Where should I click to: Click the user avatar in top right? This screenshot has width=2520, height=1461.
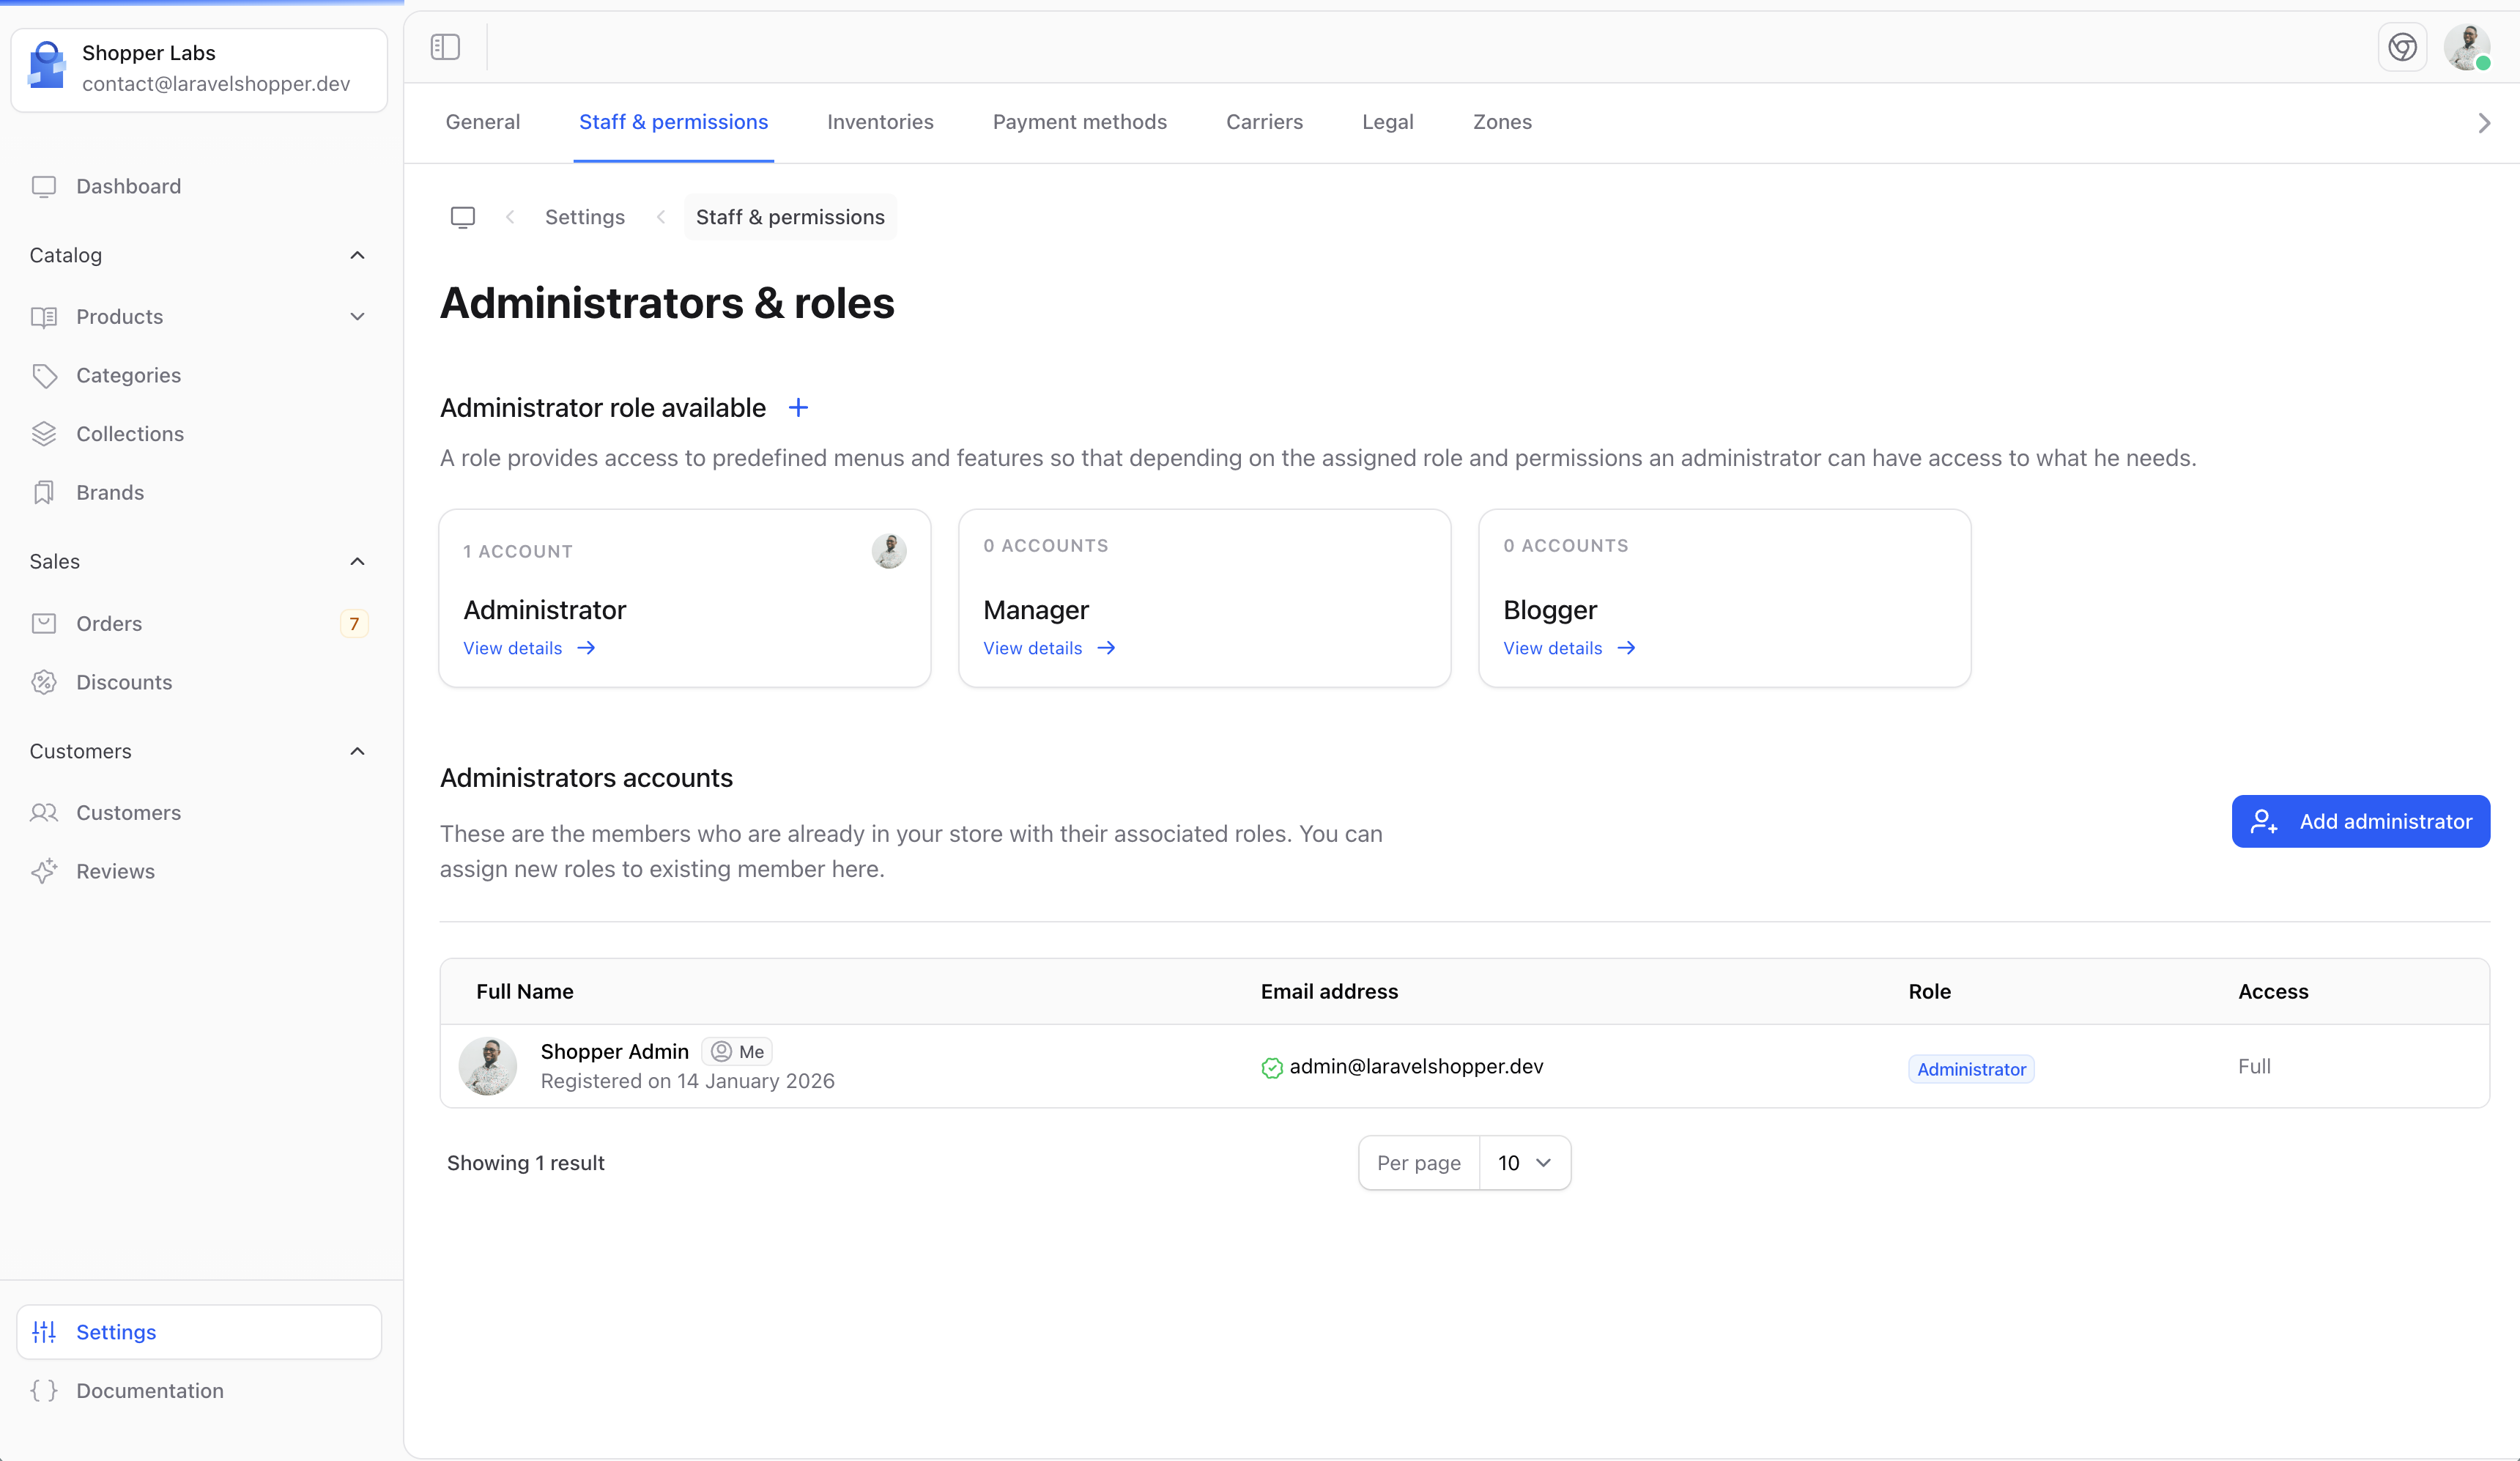(x=2467, y=47)
